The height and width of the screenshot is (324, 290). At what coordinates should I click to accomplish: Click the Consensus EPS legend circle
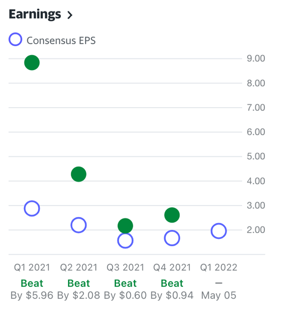pyautogui.click(x=15, y=40)
